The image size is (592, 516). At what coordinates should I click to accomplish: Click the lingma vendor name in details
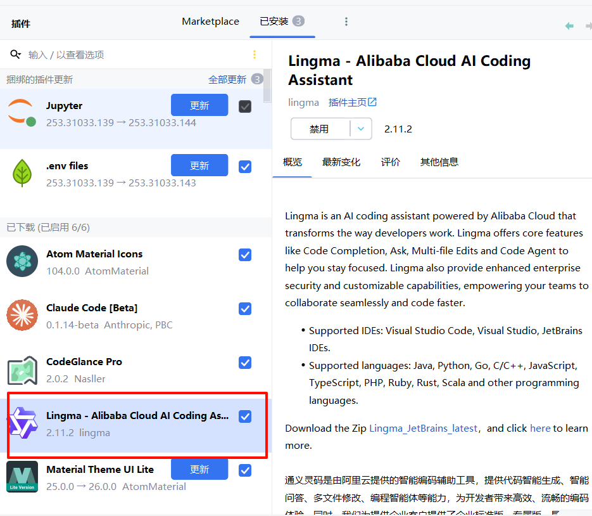303,103
